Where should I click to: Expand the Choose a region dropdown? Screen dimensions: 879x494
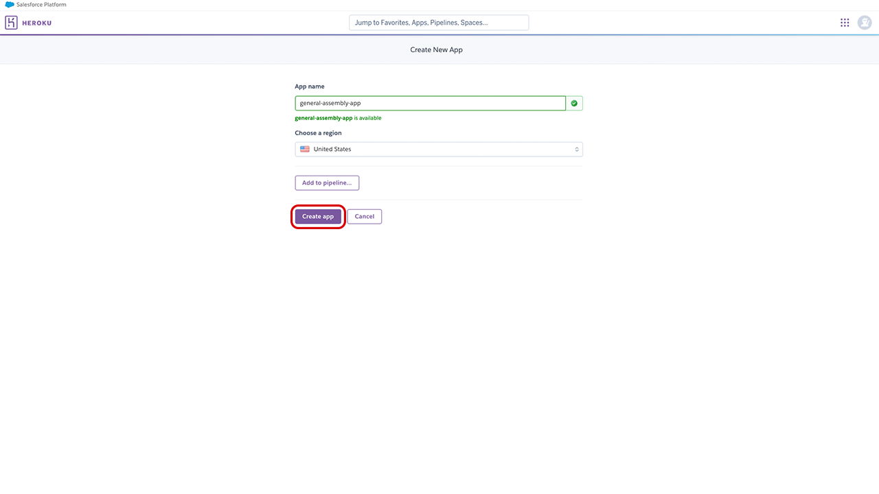pos(439,150)
